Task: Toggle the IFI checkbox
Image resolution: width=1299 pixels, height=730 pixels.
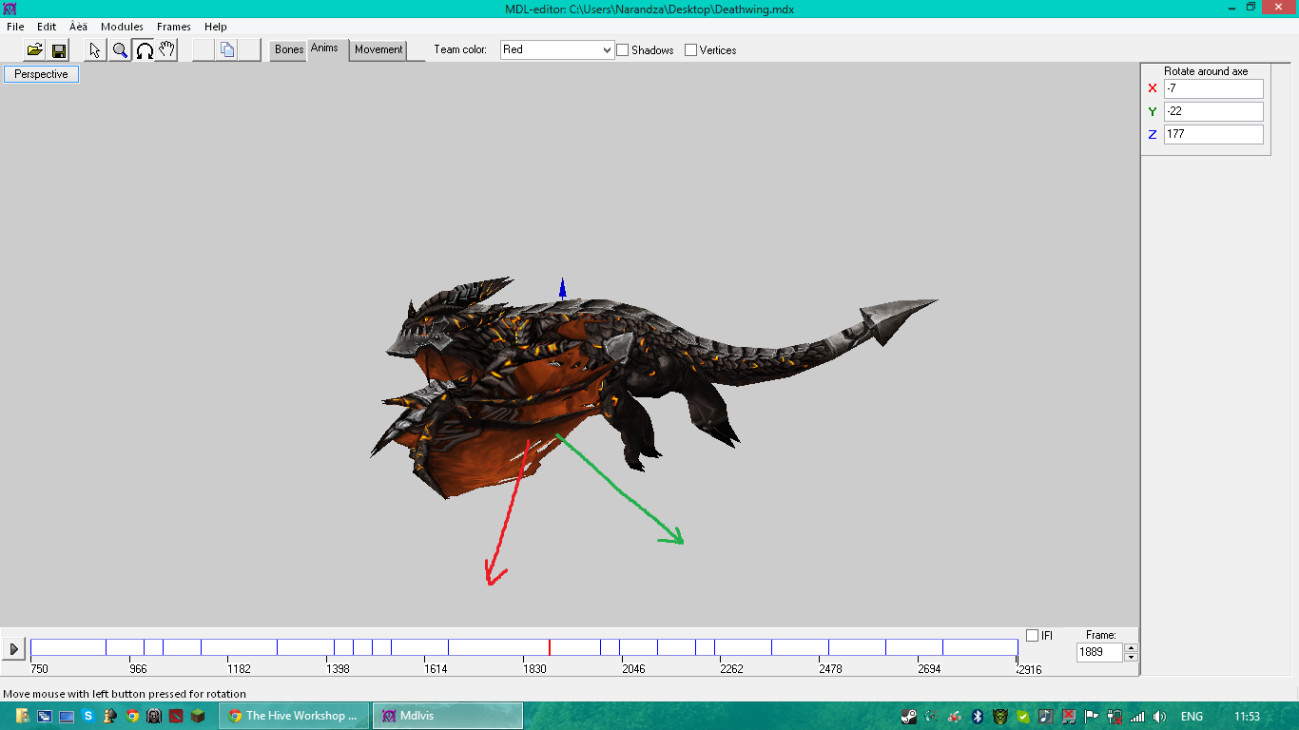Action: (x=1033, y=635)
